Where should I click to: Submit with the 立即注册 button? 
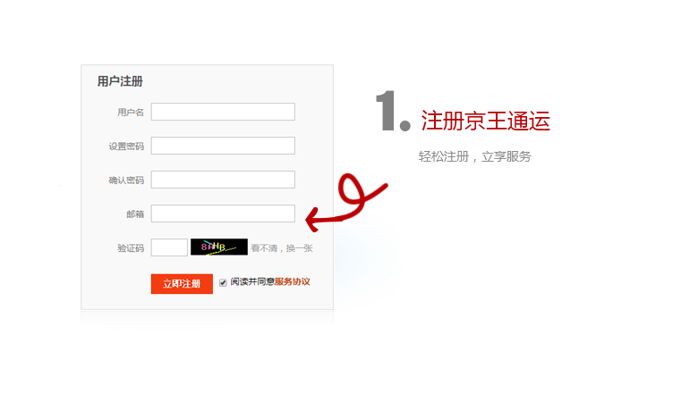182,284
